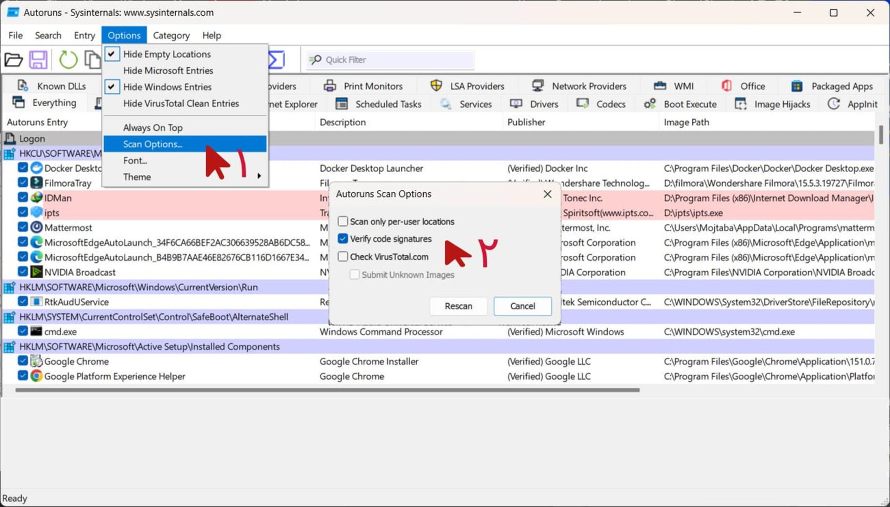The image size is (890, 507).
Task: Click the vertical scrollbar thumb
Action: tap(881, 134)
